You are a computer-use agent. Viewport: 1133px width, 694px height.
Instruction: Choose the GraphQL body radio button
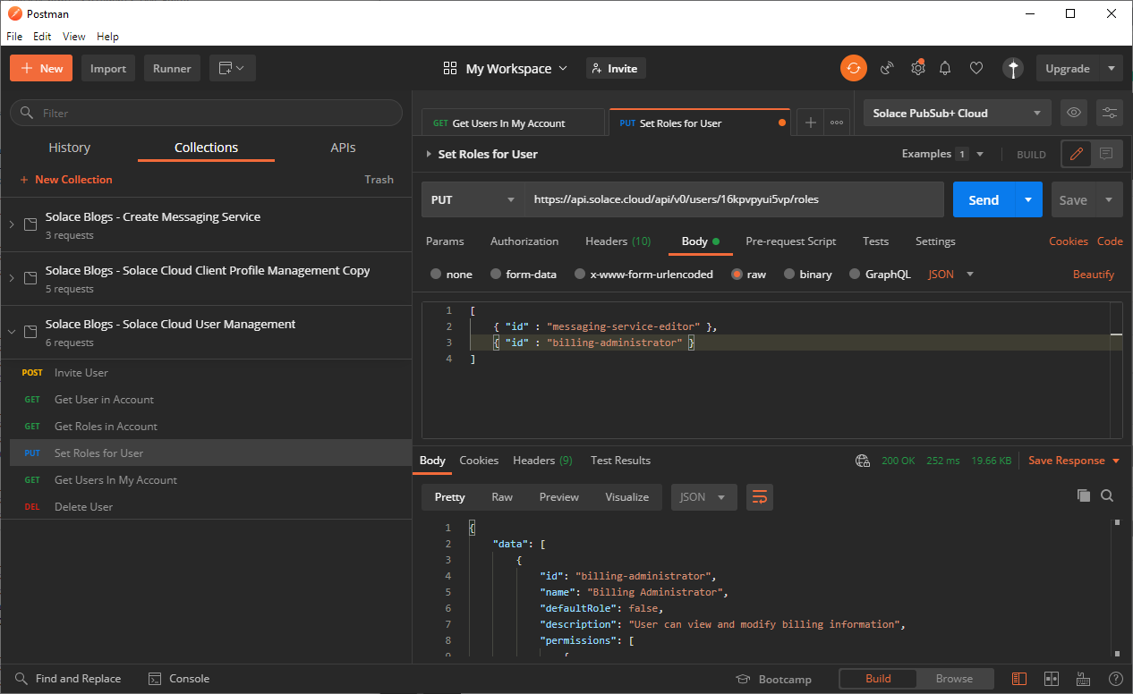tap(855, 275)
